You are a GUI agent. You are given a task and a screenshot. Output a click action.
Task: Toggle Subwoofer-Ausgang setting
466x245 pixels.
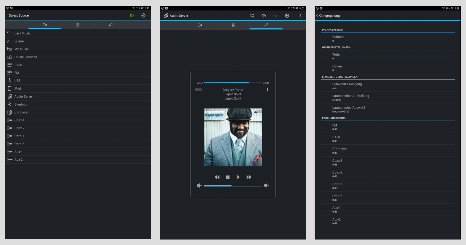click(x=388, y=86)
